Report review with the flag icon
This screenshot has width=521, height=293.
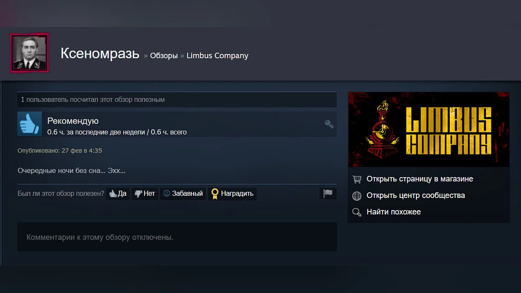click(328, 193)
